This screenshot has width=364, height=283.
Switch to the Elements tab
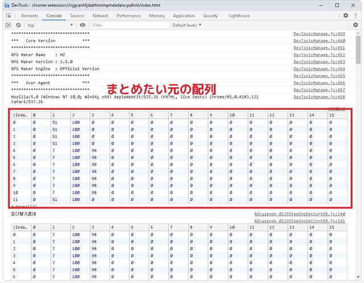(30, 16)
